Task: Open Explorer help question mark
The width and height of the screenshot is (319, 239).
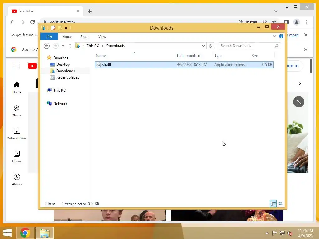Action: (281, 36)
